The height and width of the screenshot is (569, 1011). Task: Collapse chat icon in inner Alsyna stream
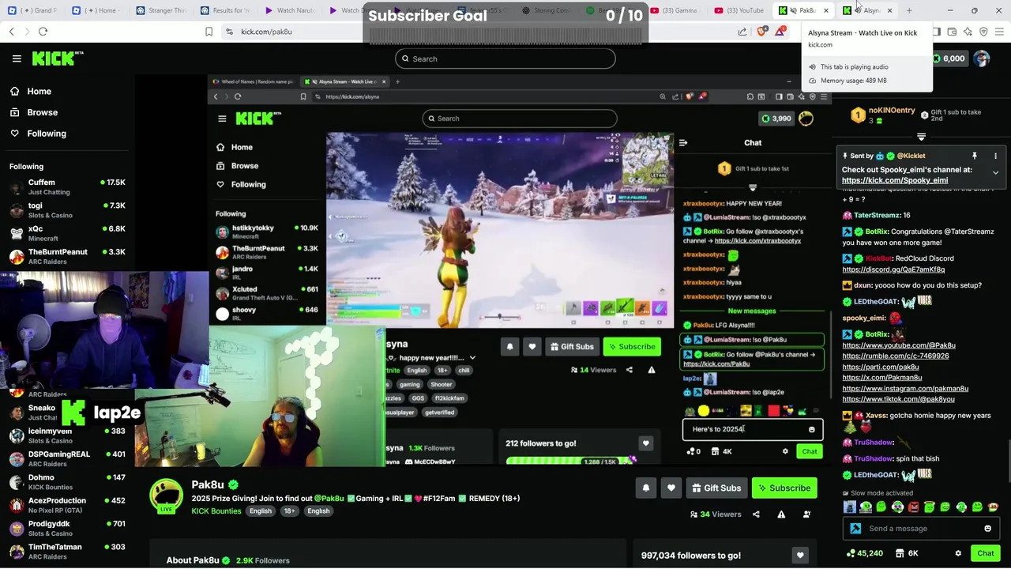pyautogui.click(x=683, y=143)
